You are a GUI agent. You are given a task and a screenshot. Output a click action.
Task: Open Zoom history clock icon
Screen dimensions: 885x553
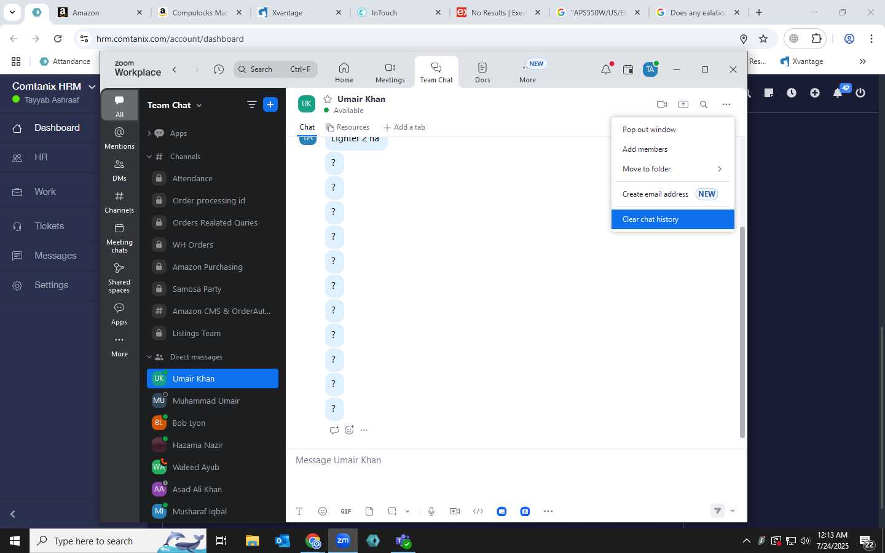(x=219, y=69)
